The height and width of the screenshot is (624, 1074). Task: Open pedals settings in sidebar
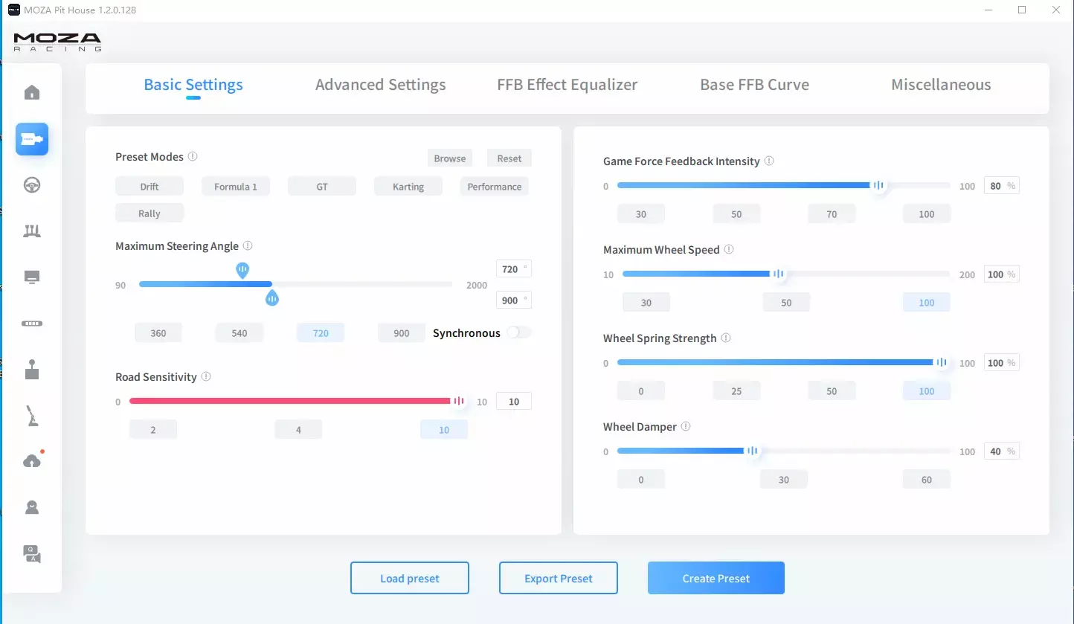[x=32, y=231]
